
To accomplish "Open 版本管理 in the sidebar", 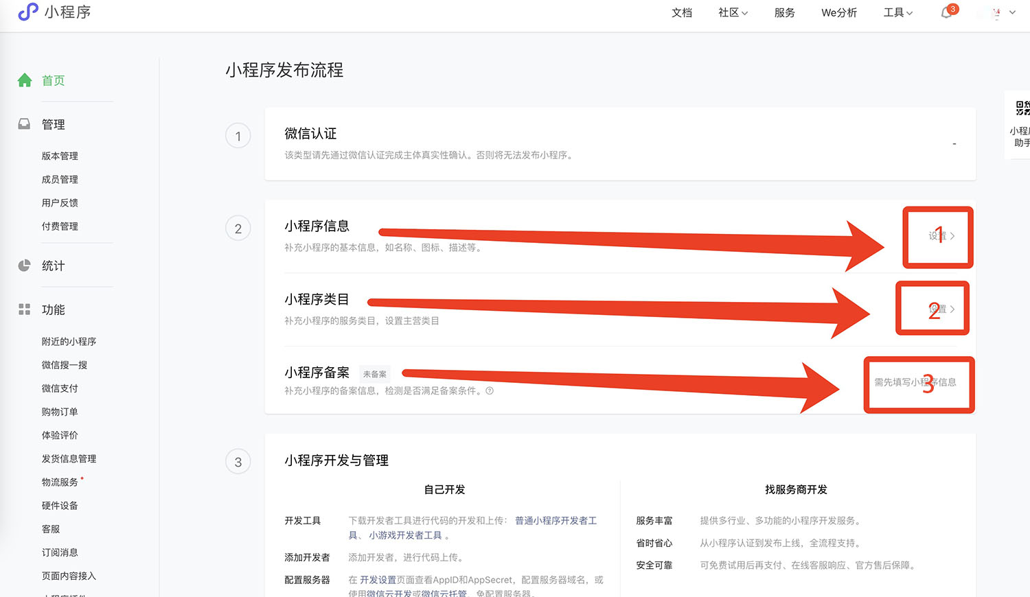I will (60, 156).
